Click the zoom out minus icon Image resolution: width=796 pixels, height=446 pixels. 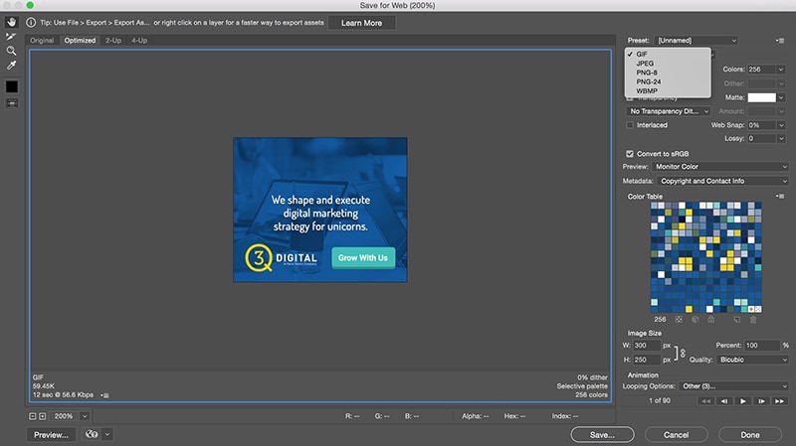pyautogui.click(x=33, y=416)
